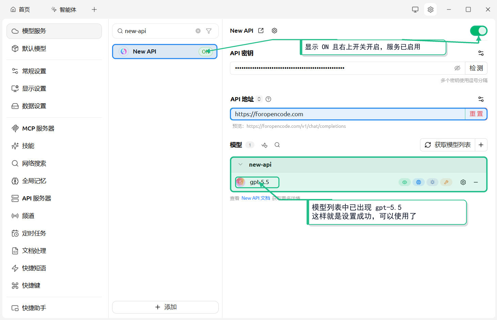This screenshot has width=497, height=320.
Task: Search models with the magnifier icon
Action: point(277,145)
